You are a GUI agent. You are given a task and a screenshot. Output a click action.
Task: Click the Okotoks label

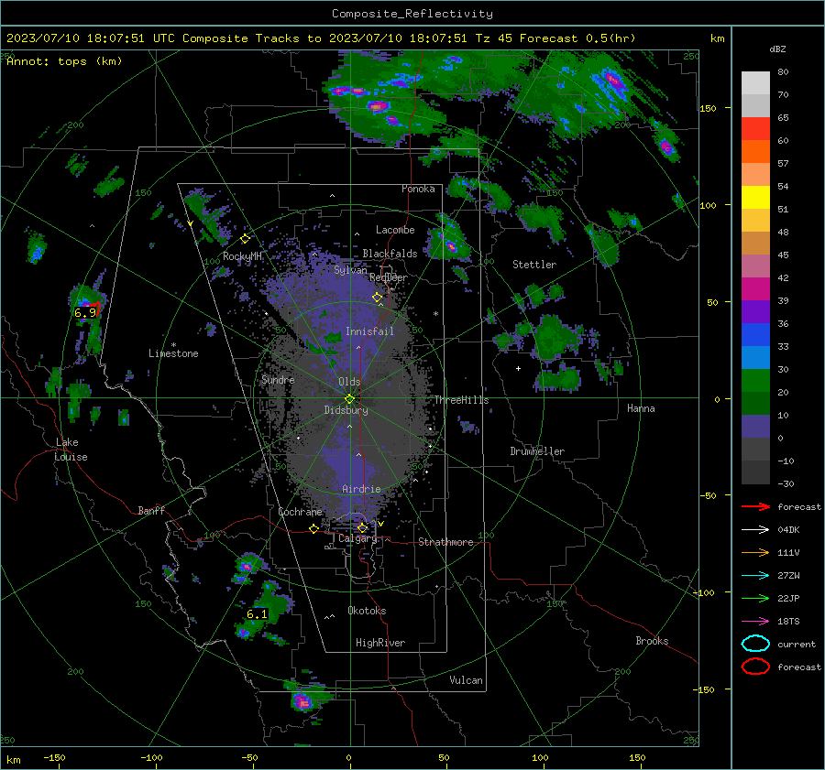[x=367, y=612]
